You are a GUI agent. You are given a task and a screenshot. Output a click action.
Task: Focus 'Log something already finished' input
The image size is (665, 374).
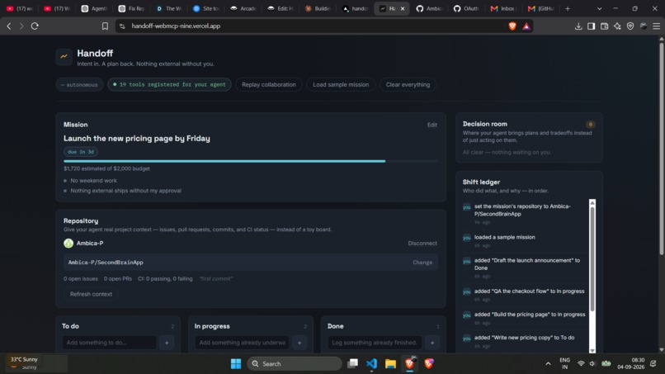[375, 343]
